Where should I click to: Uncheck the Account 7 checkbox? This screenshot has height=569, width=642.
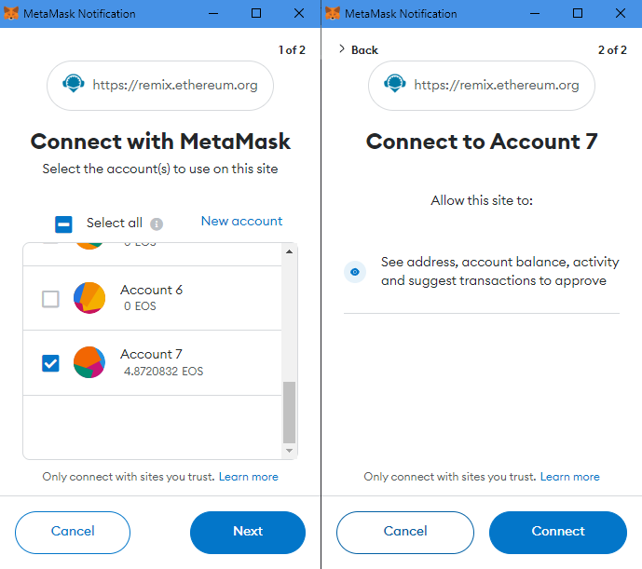[50, 363]
